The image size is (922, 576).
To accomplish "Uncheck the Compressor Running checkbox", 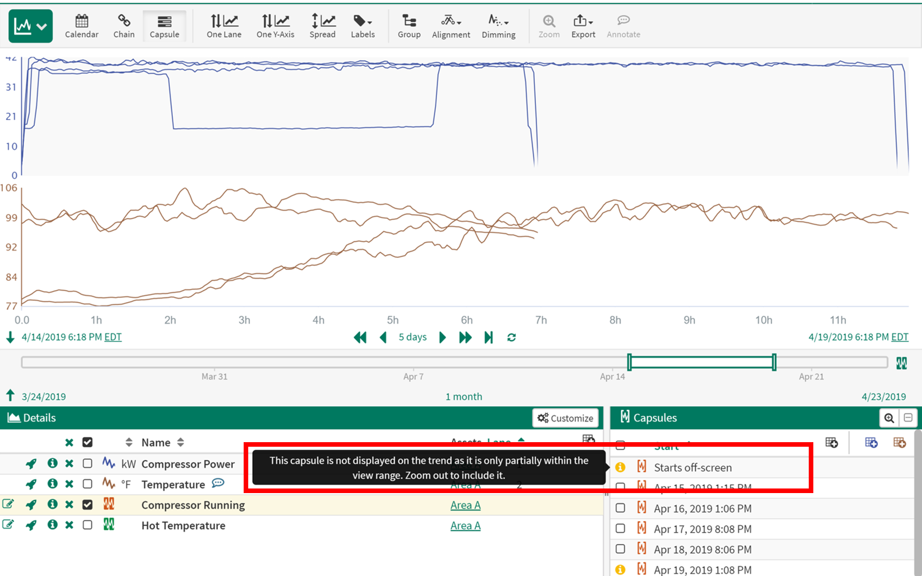I will click(88, 505).
